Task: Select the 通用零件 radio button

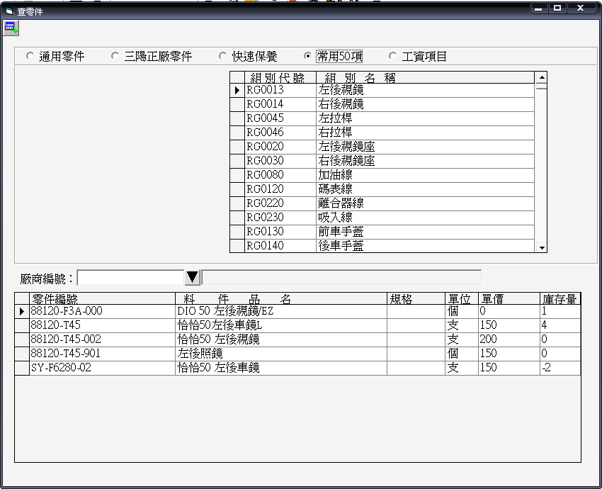Action: pyautogui.click(x=30, y=57)
